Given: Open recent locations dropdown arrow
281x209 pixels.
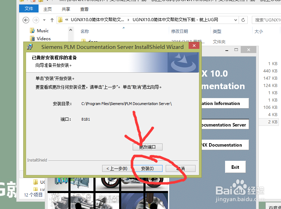Looking at the screenshot, I should pos(44,20).
